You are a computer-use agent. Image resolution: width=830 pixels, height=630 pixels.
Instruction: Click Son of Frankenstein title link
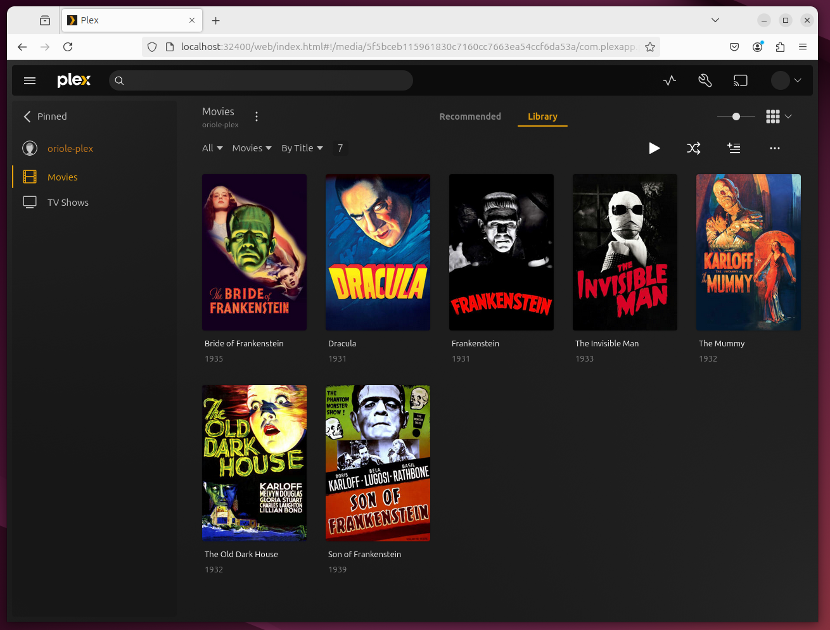coord(364,554)
